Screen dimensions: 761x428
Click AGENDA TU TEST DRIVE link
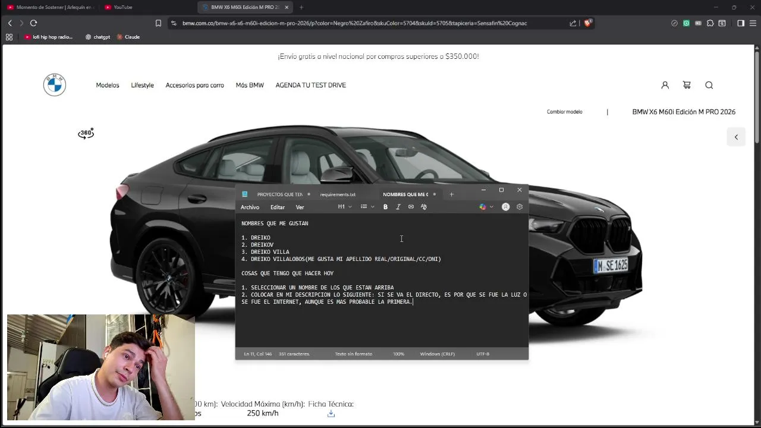310,85
